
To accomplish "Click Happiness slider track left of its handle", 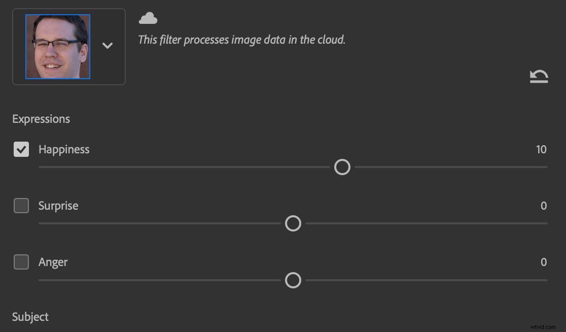I will pos(183,167).
